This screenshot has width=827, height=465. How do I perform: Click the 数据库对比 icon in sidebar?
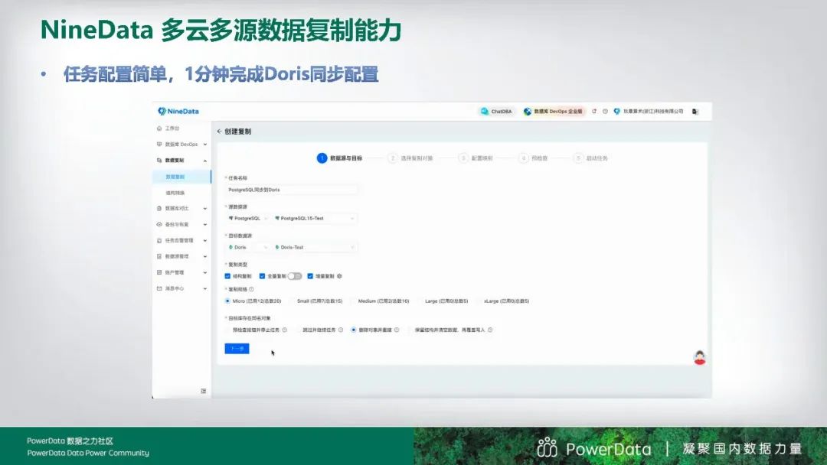point(159,209)
